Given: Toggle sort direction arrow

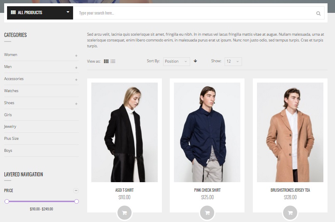Looking at the screenshot, I should [x=196, y=61].
